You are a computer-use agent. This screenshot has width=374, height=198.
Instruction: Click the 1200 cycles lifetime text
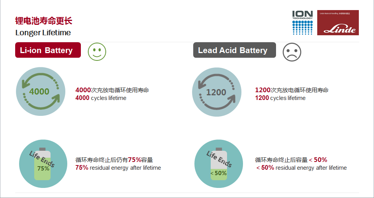[280, 98]
